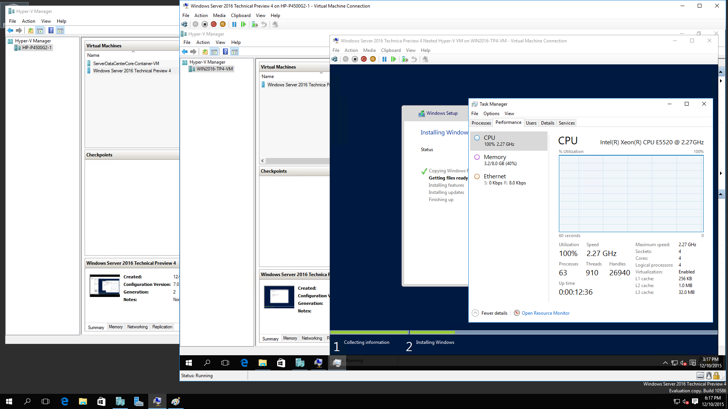Click Revert icon in nested VM toolbar
This screenshot has height=409, width=728.
click(x=414, y=59)
